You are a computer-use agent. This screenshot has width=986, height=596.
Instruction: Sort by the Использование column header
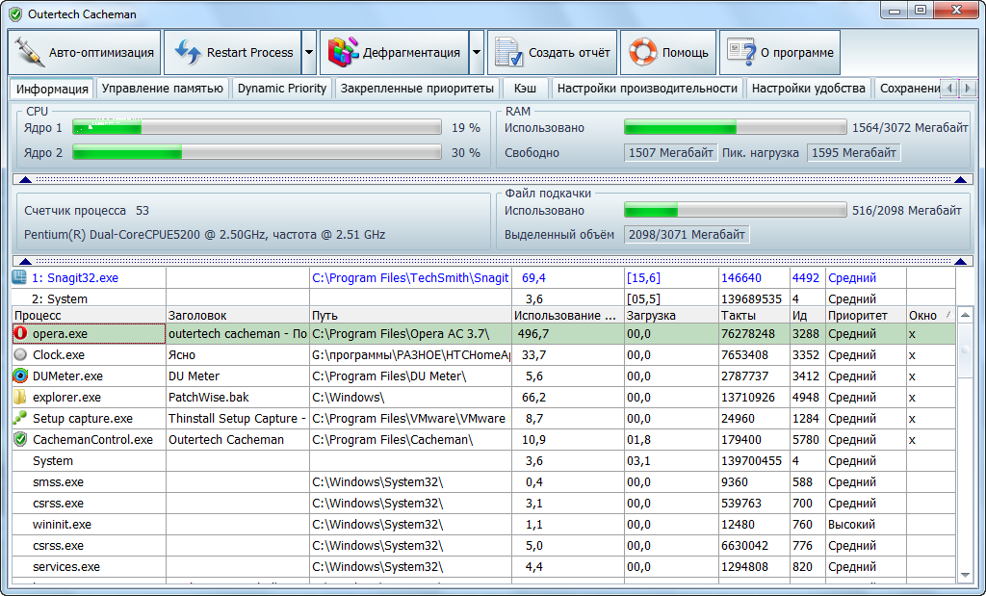pos(568,315)
